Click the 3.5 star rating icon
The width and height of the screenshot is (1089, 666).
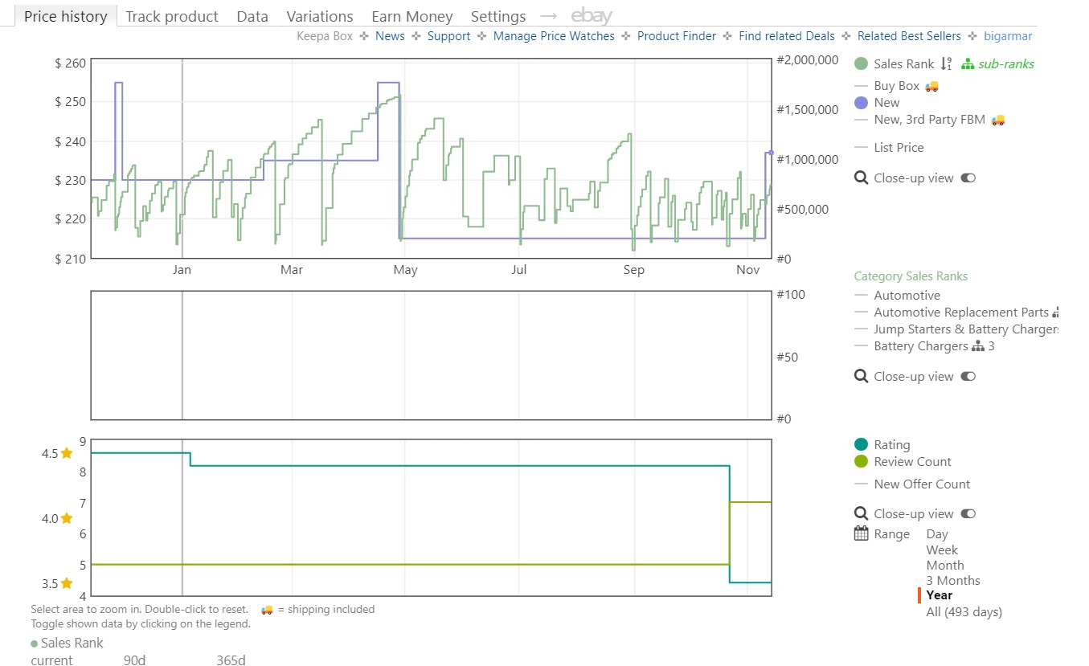(x=67, y=584)
